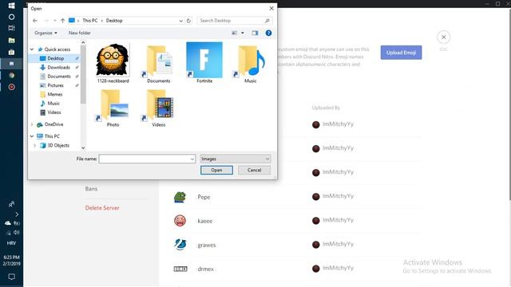511x287 pixels.
Task: Click the File name input field
Action: point(144,159)
